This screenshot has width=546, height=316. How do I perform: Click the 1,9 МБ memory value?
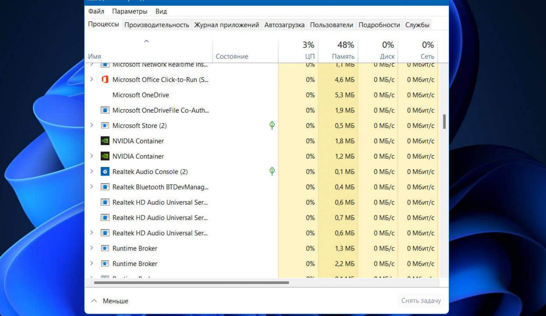pyautogui.click(x=345, y=110)
